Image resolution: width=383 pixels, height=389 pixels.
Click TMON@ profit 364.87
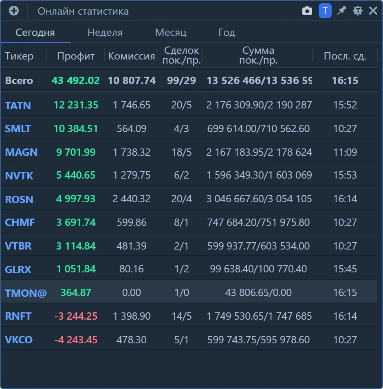click(76, 292)
